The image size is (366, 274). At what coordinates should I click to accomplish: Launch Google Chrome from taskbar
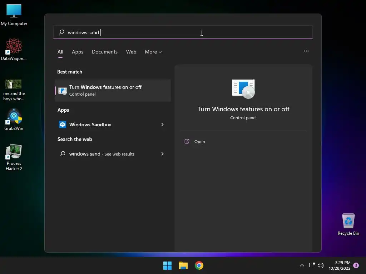(x=199, y=265)
